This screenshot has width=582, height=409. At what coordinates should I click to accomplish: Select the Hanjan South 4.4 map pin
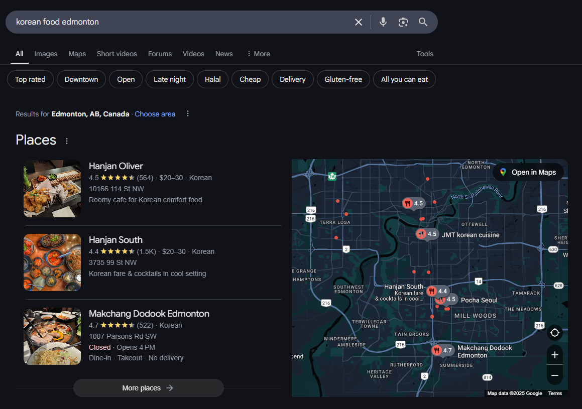coord(437,291)
